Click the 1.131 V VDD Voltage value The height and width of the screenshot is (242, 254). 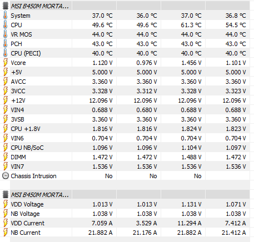point(191,204)
